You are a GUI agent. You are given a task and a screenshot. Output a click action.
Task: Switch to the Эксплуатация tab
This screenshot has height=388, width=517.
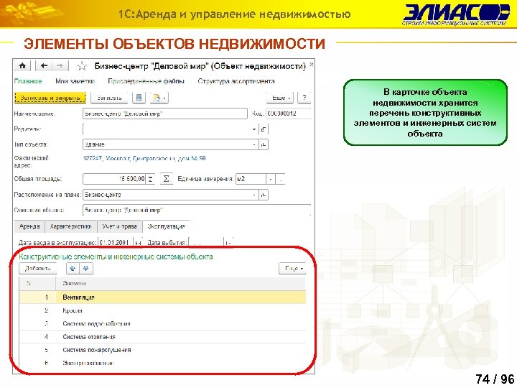[166, 226]
